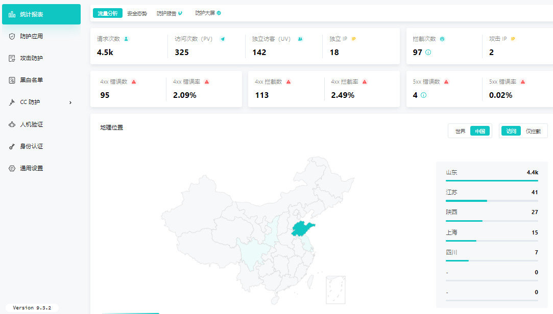Click warning triangle beside 4xx 拦截率
This screenshot has height=314, width=553.
pos(365,82)
